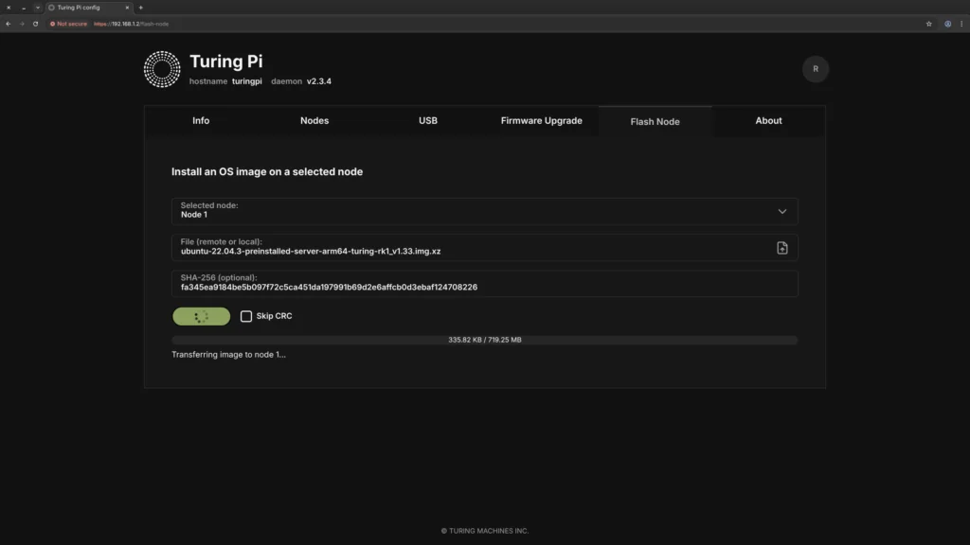970x545 pixels.
Task: Open the browser menu with three dots
Action: (x=960, y=24)
